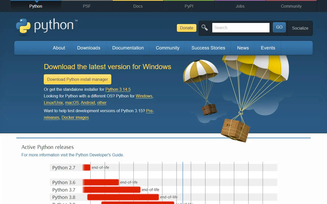Viewport: 327px width, 204px height.
Task: Open the Android download link
Action: 88,103
